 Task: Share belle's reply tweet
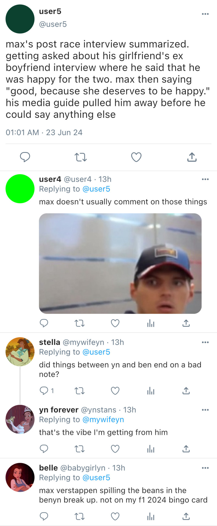(x=186, y=516)
